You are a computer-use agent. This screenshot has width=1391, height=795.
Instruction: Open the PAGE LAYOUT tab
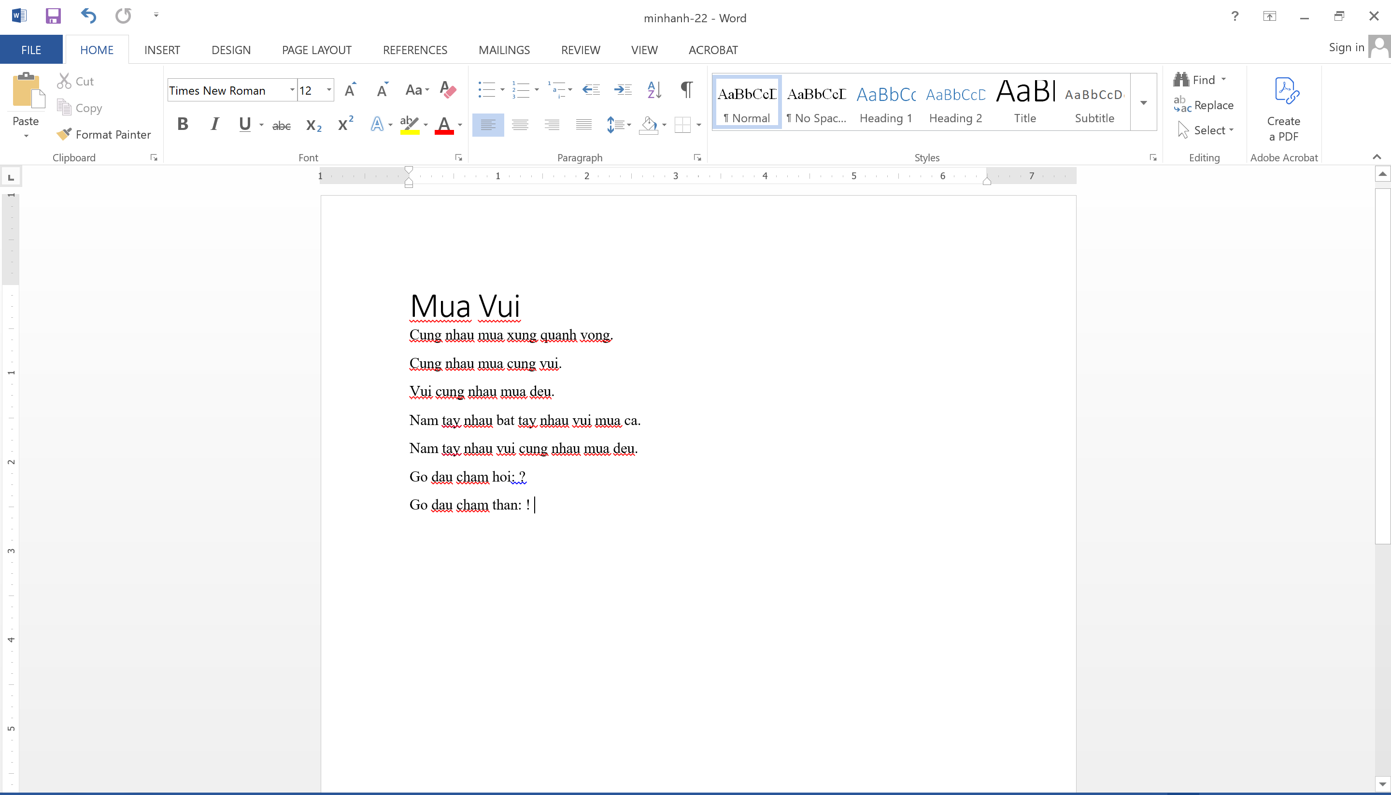click(317, 50)
